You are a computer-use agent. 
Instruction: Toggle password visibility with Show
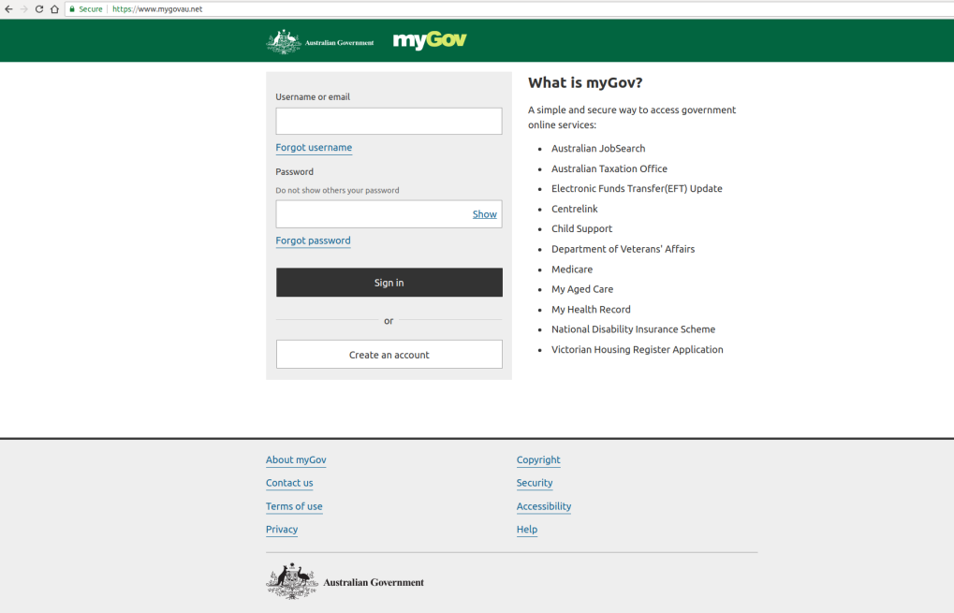pyautogui.click(x=484, y=214)
